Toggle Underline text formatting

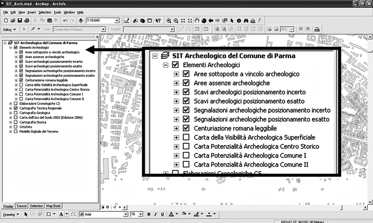pyautogui.click(x=162, y=214)
